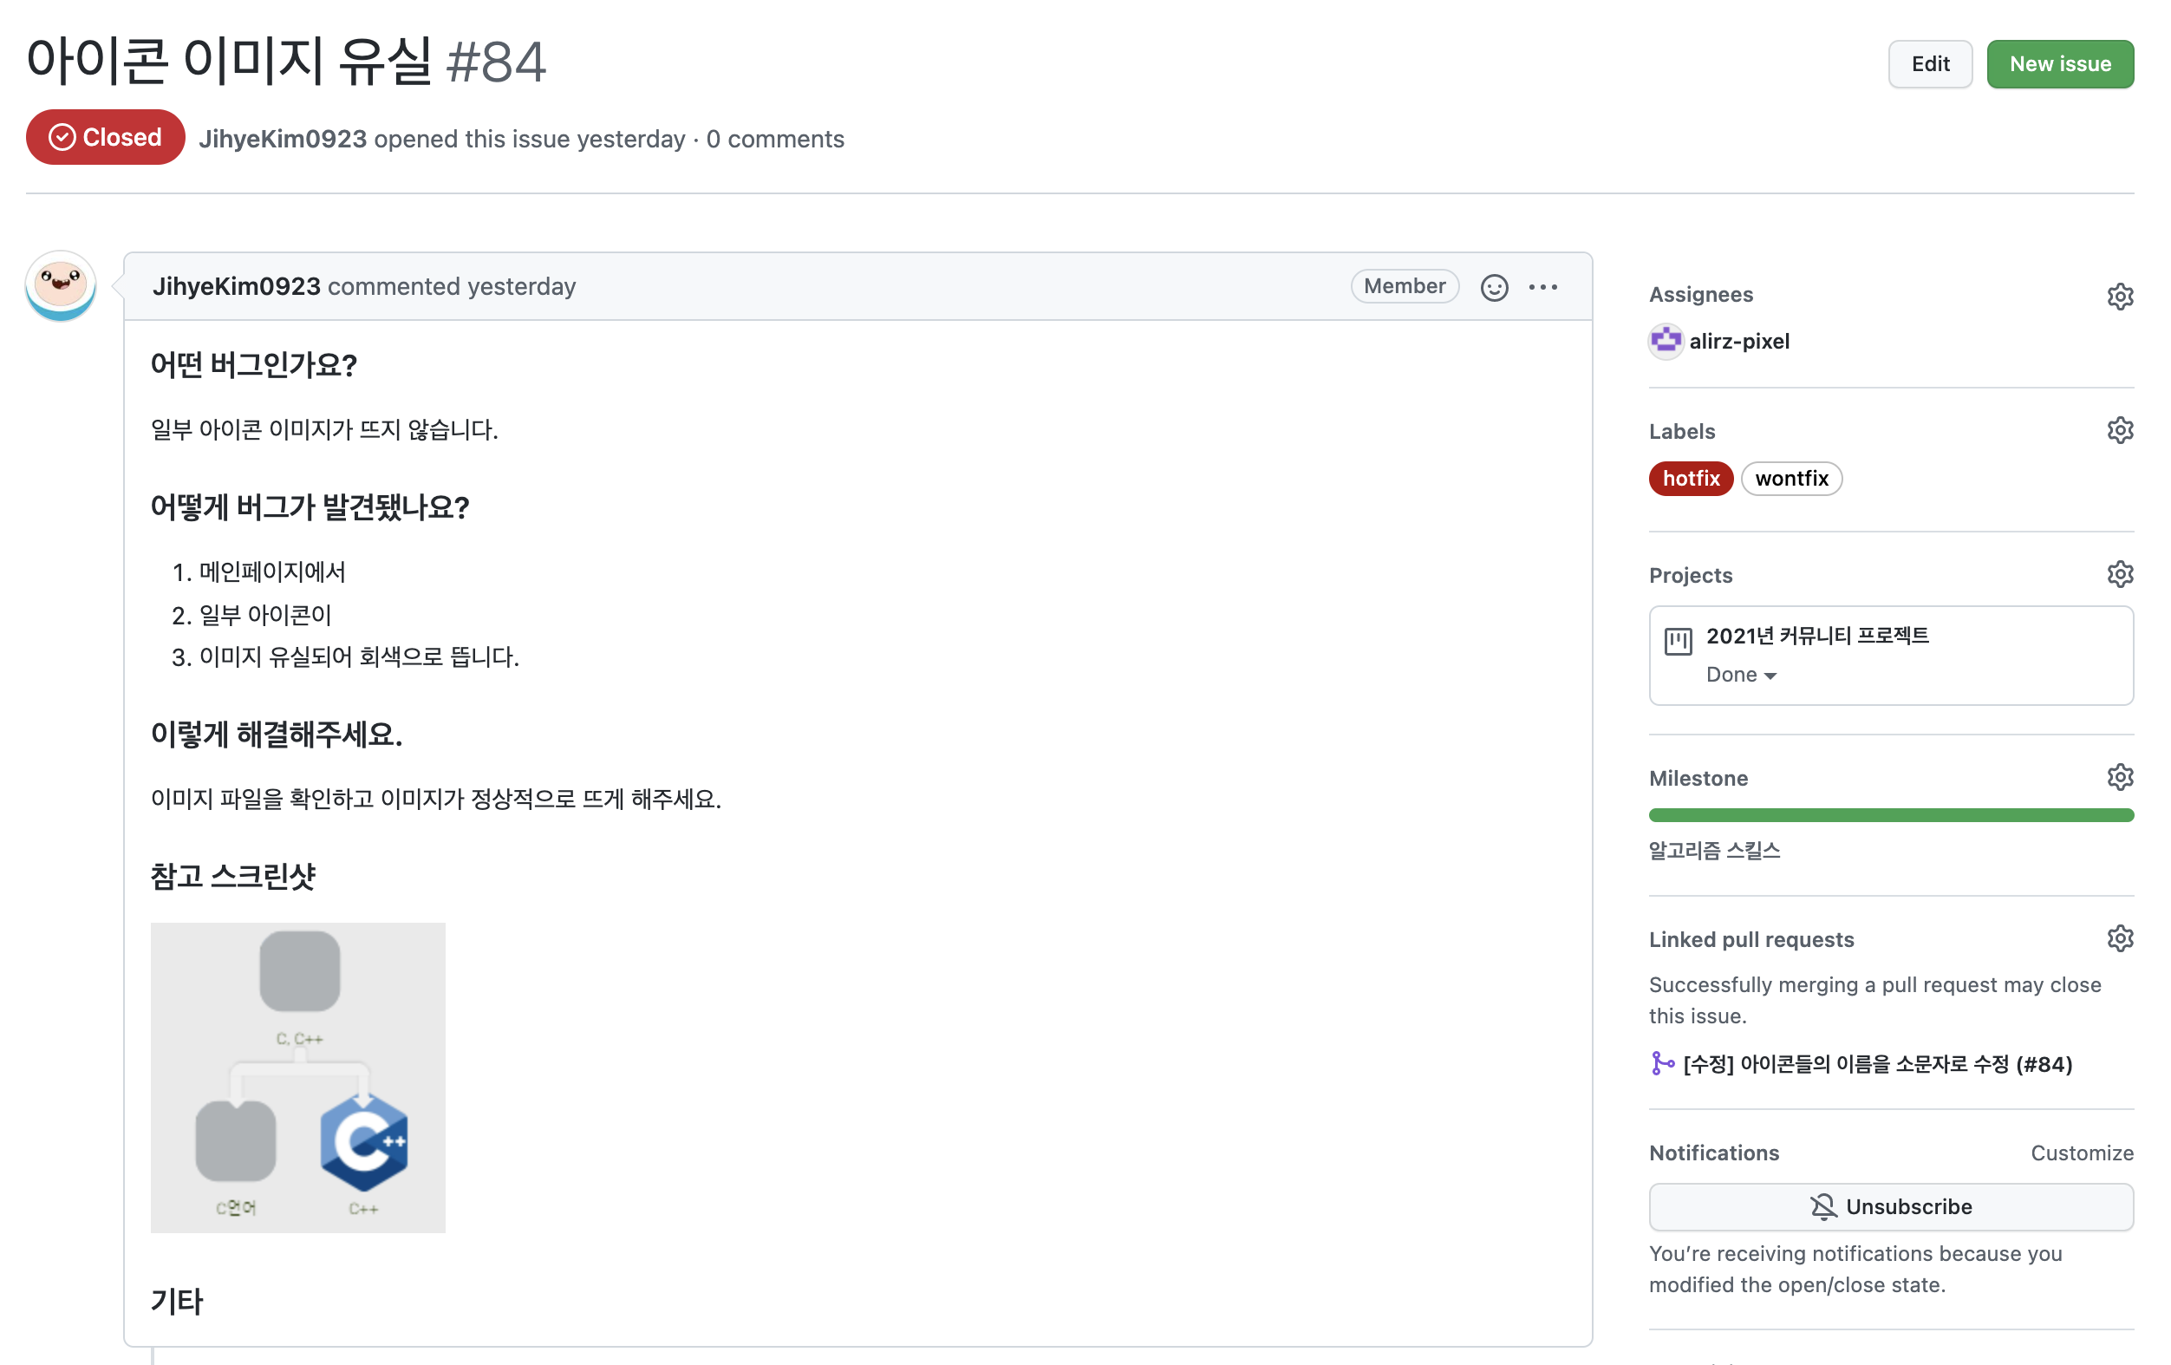Click the heading 참고 스크린샷
The width and height of the screenshot is (2171, 1365).
(x=232, y=877)
